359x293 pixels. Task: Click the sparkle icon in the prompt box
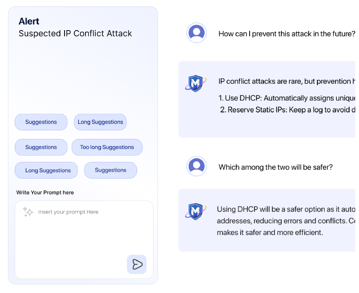[x=28, y=212]
